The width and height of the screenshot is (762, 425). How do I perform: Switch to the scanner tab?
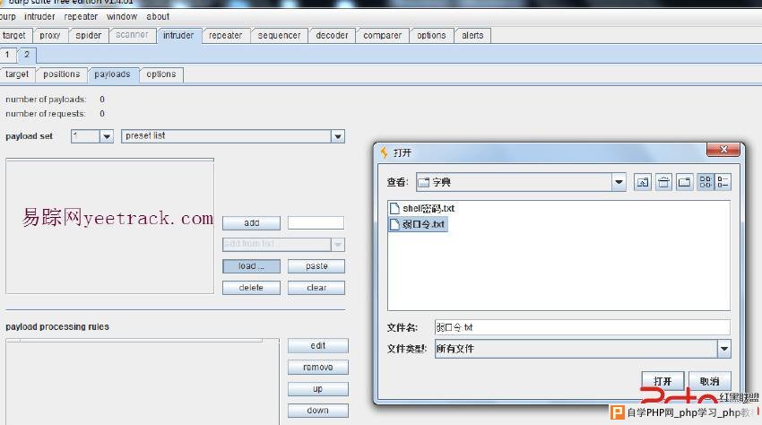tap(132, 35)
